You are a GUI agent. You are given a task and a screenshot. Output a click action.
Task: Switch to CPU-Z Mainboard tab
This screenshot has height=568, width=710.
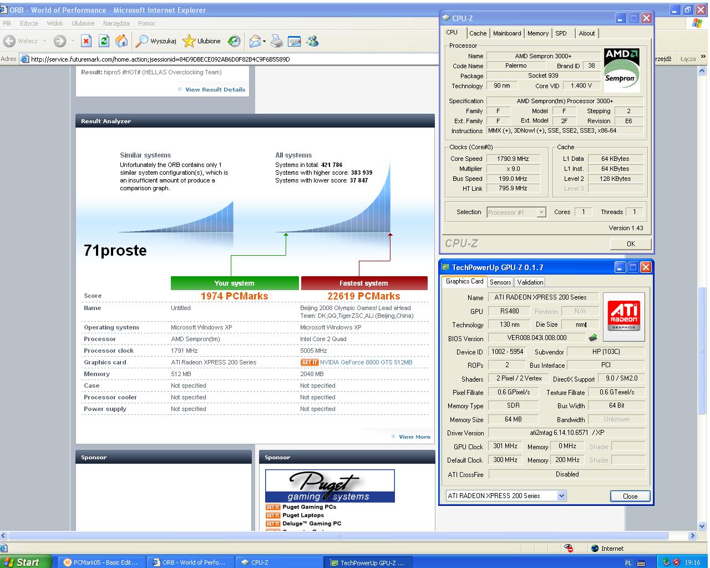coord(507,33)
